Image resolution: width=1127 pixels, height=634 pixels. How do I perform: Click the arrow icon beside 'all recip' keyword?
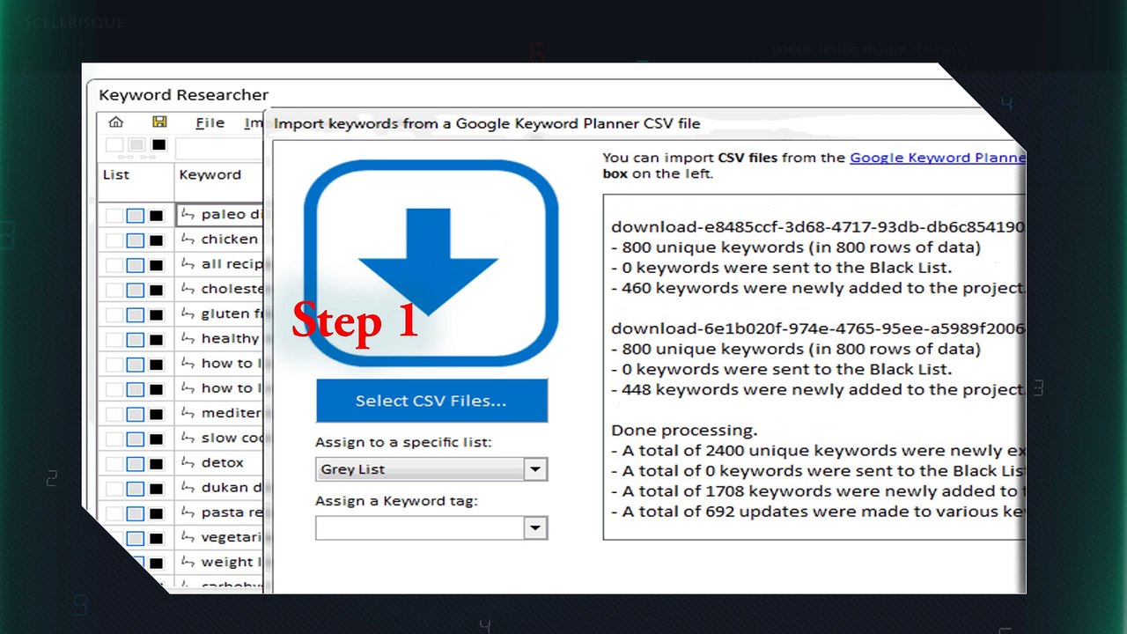pos(188,263)
